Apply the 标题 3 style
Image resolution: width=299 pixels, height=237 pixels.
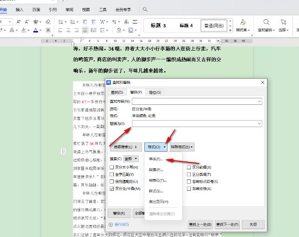click(x=158, y=26)
